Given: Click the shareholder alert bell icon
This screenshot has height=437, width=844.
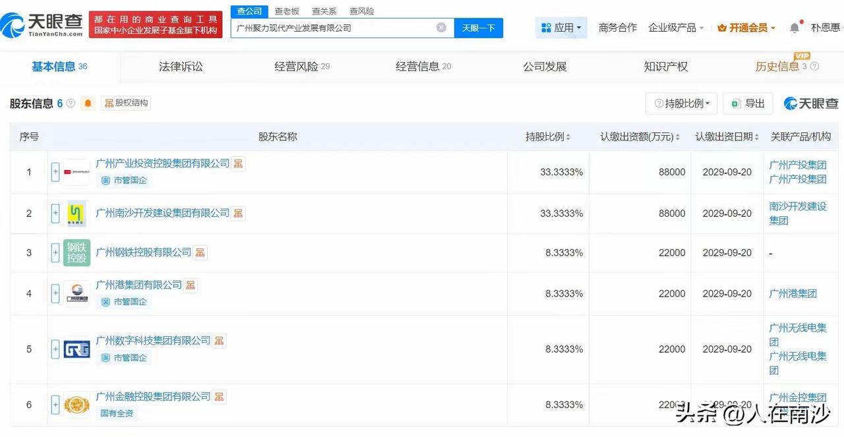Looking at the screenshot, I should pos(88,103).
